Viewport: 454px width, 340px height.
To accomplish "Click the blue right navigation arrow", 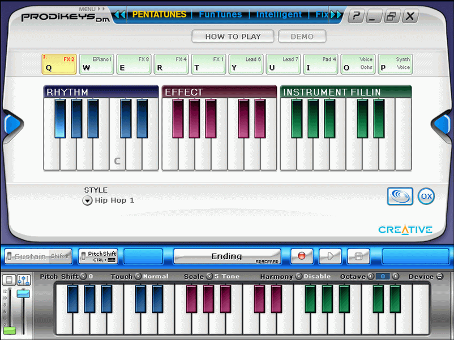I will coord(443,124).
